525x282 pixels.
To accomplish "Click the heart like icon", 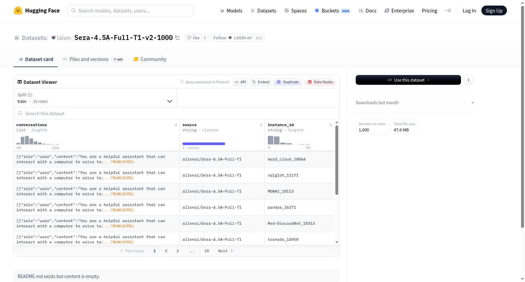I will (189, 38).
